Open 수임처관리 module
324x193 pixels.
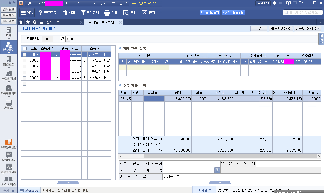pos(9,75)
